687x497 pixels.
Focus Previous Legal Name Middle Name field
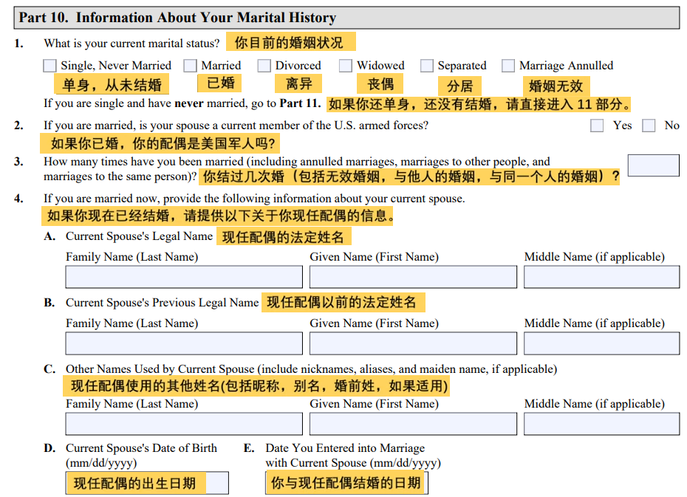pos(601,343)
